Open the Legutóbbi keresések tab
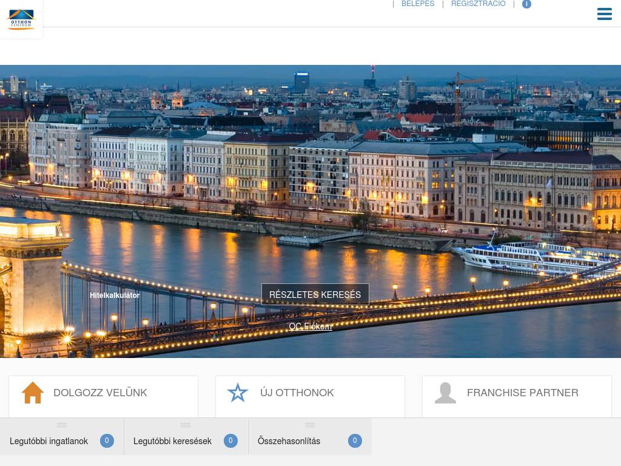The width and height of the screenshot is (621, 466). [x=172, y=441]
